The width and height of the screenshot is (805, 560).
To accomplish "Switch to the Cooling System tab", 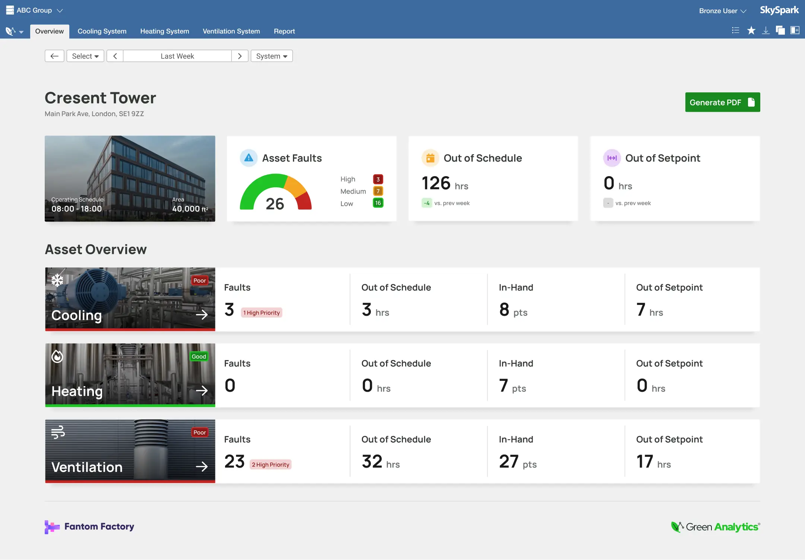I will point(102,31).
